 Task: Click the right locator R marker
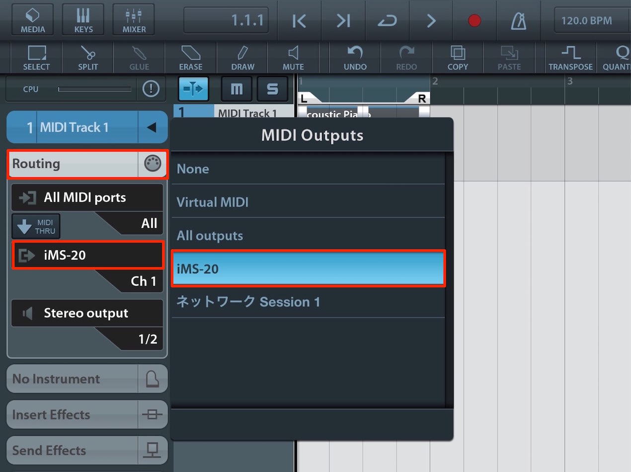click(421, 98)
